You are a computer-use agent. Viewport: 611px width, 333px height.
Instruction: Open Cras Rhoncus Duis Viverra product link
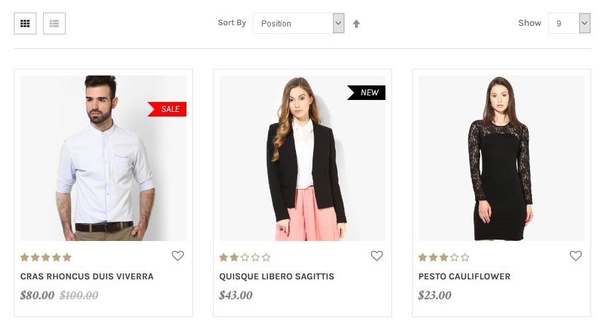[87, 277]
